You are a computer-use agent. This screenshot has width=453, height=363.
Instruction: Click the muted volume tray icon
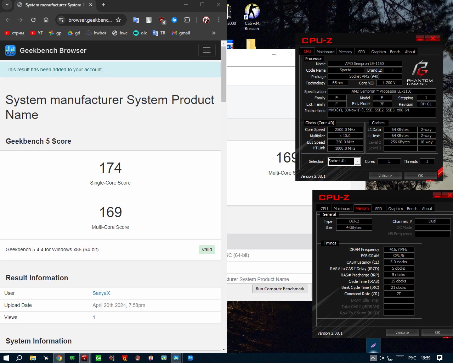pos(381,358)
